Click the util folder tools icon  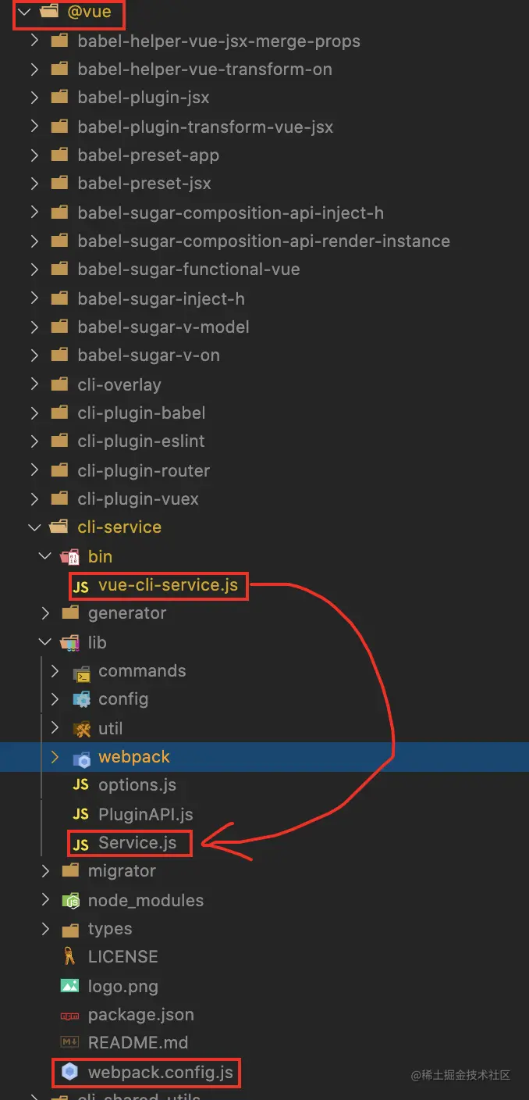[x=81, y=729]
